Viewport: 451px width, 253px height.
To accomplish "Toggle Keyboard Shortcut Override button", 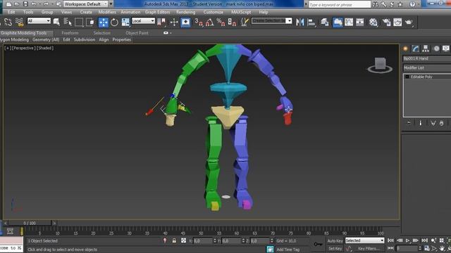I will click(185, 22).
